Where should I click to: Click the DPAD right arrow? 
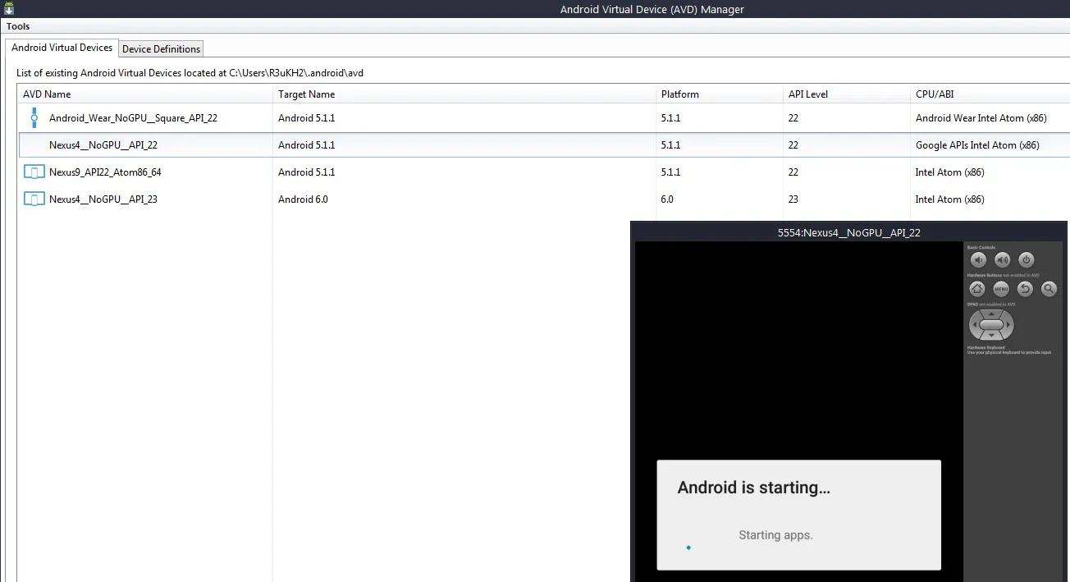[x=1009, y=325]
